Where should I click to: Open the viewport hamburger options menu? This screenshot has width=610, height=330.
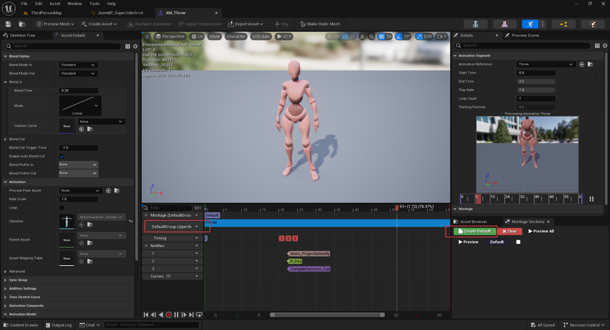(x=147, y=36)
